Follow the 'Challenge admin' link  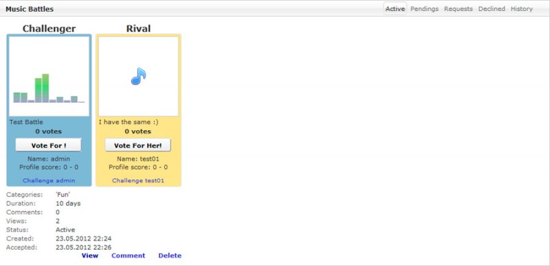tap(49, 180)
